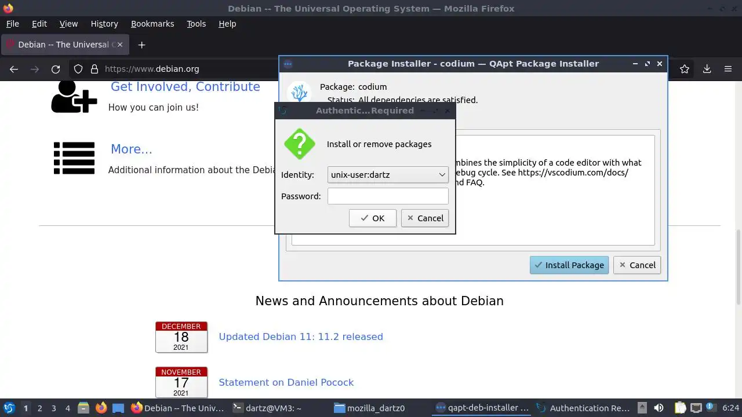Click the November 17 2021 calendar icon
Image resolution: width=742 pixels, height=417 pixels.
tap(181, 382)
